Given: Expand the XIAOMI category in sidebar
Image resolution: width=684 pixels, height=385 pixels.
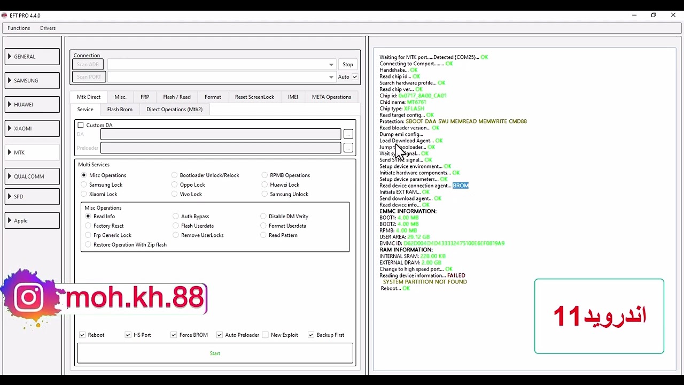Looking at the screenshot, I should pyautogui.click(x=32, y=129).
